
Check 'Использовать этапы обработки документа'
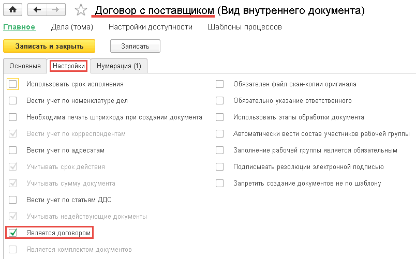220,117
